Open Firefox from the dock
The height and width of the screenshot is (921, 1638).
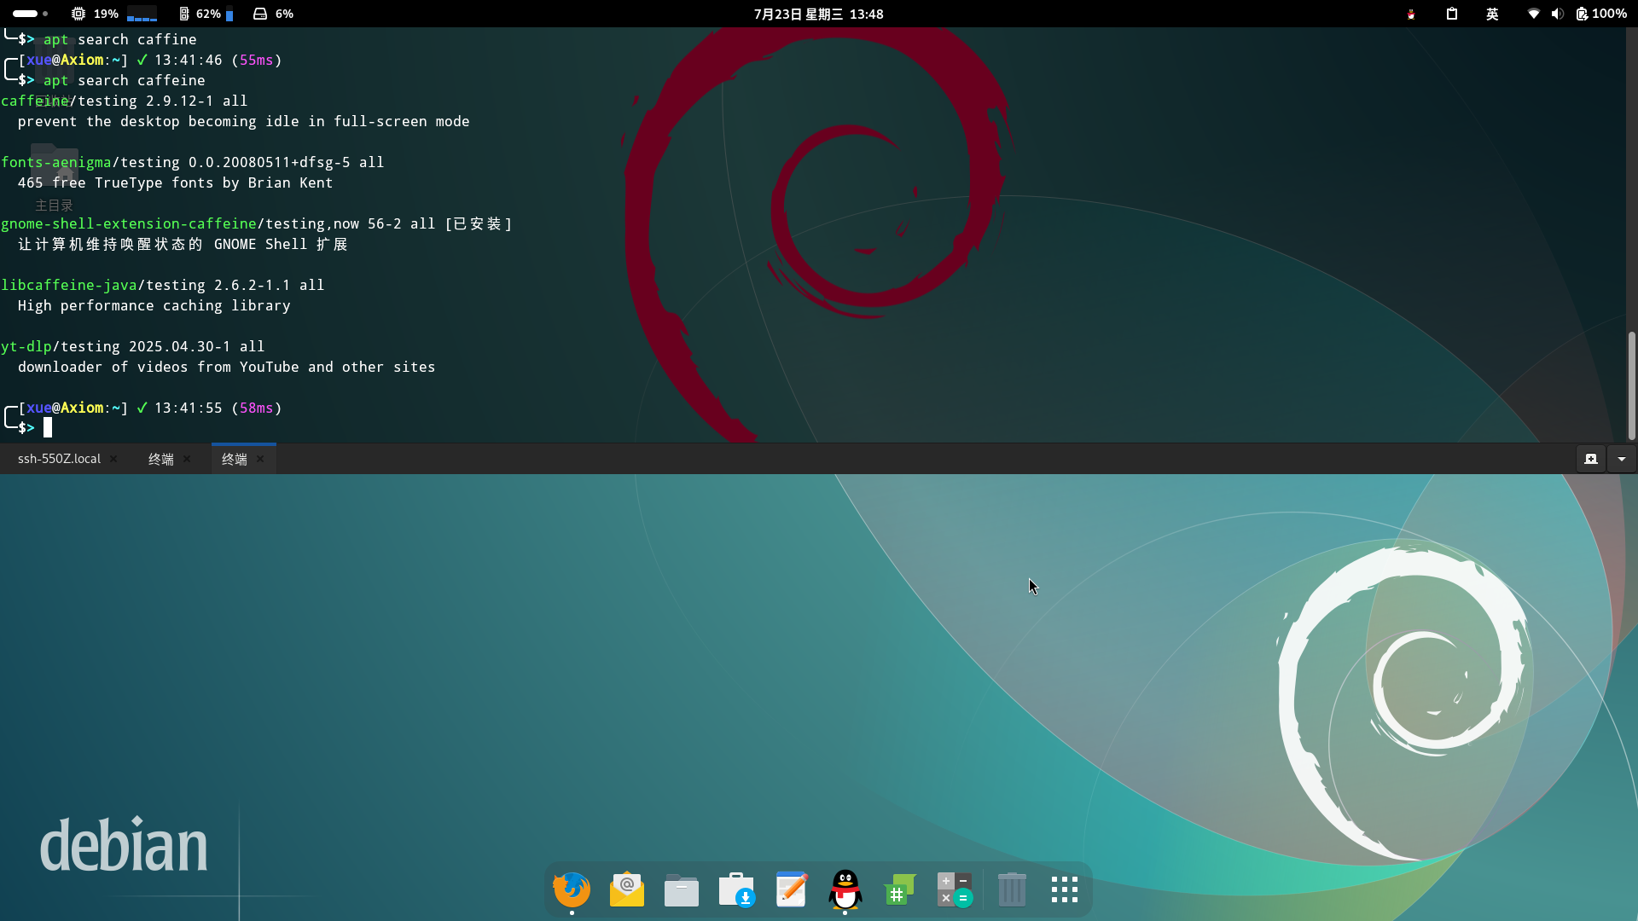[x=572, y=890]
